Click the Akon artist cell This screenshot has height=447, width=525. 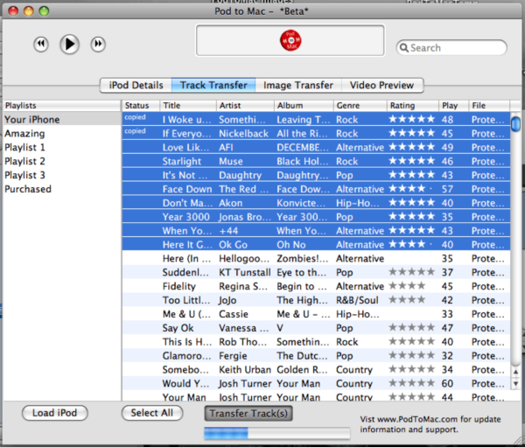230,203
